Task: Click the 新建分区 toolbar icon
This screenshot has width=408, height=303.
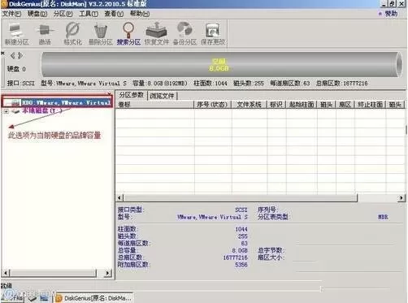Action: pyautogui.click(x=16, y=34)
